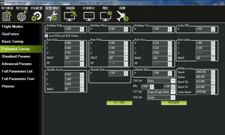
Task: Click WPNav Speed value field
Action: click(x=203, y=72)
